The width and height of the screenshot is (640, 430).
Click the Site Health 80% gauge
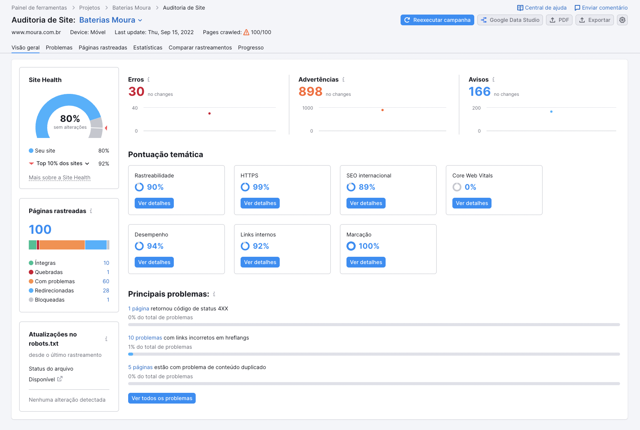coord(69,116)
